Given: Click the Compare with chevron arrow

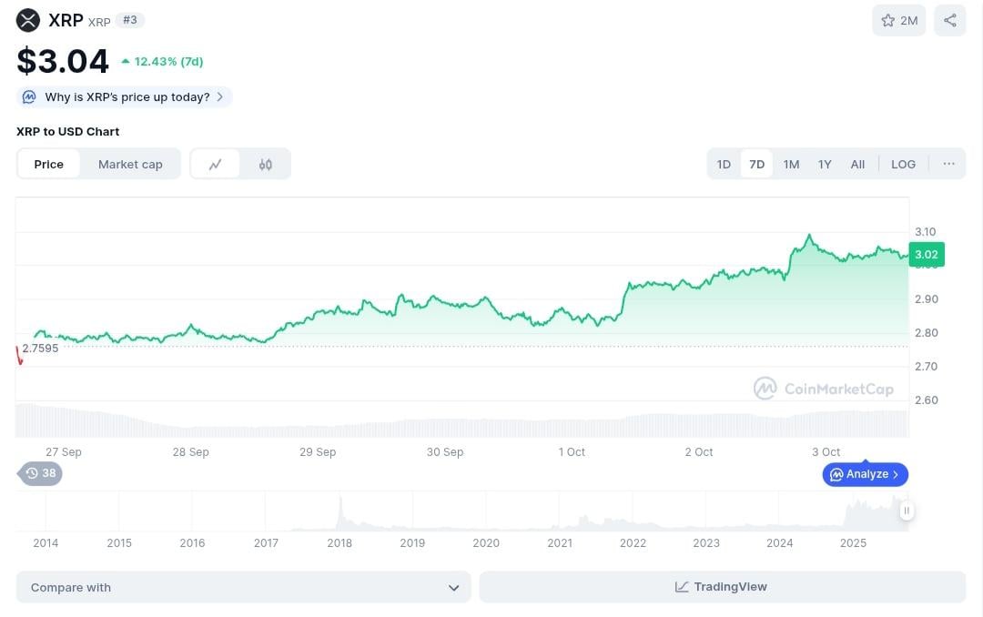Looking at the screenshot, I should [453, 588].
